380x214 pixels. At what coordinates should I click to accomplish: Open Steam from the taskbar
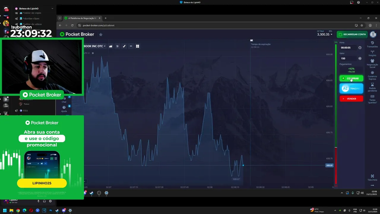[x=57, y=210]
